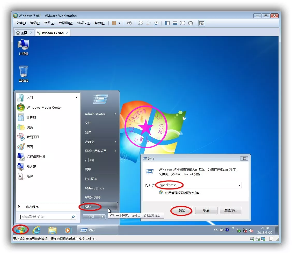Toggle the VMware library sidebar view icon
The width and height of the screenshot is (292, 254).
pos(167,23)
